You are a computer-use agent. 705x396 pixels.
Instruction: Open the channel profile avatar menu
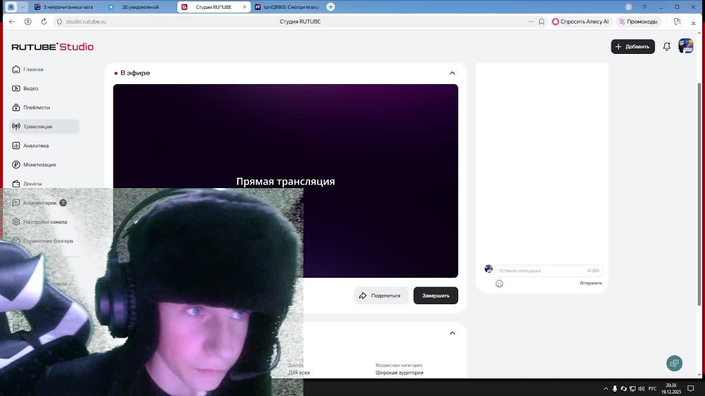(686, 46)
